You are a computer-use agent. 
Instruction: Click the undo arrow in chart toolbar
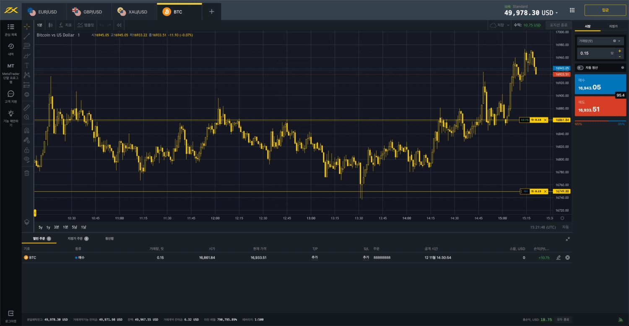101,25
